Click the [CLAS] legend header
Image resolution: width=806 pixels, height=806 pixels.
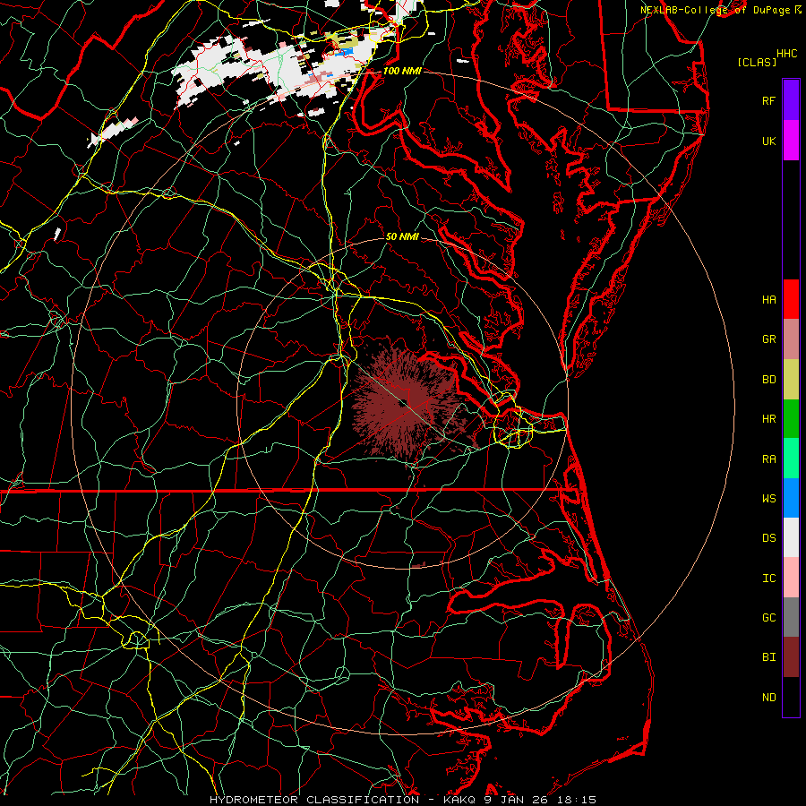[x=757, y=63]
